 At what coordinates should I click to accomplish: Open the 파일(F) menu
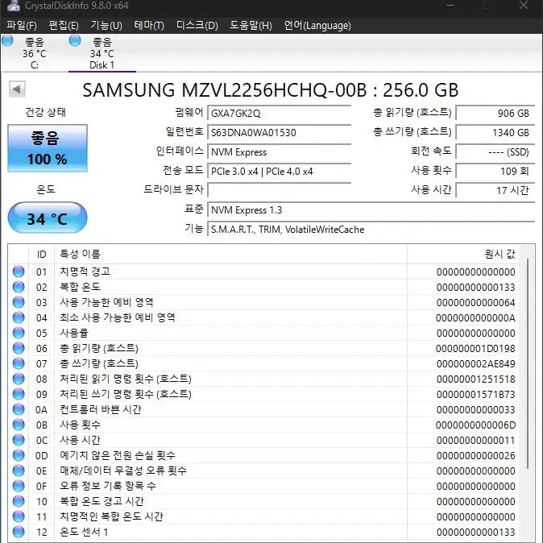click(22, 26)
